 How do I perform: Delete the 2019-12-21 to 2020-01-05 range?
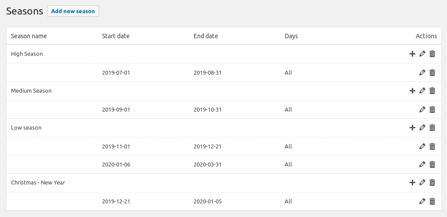pyautogui.click(x=432, y=202)
